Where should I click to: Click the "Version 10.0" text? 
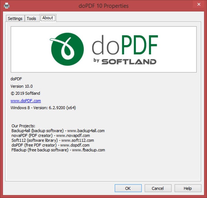pyautogui.click(x=22, y=86)
